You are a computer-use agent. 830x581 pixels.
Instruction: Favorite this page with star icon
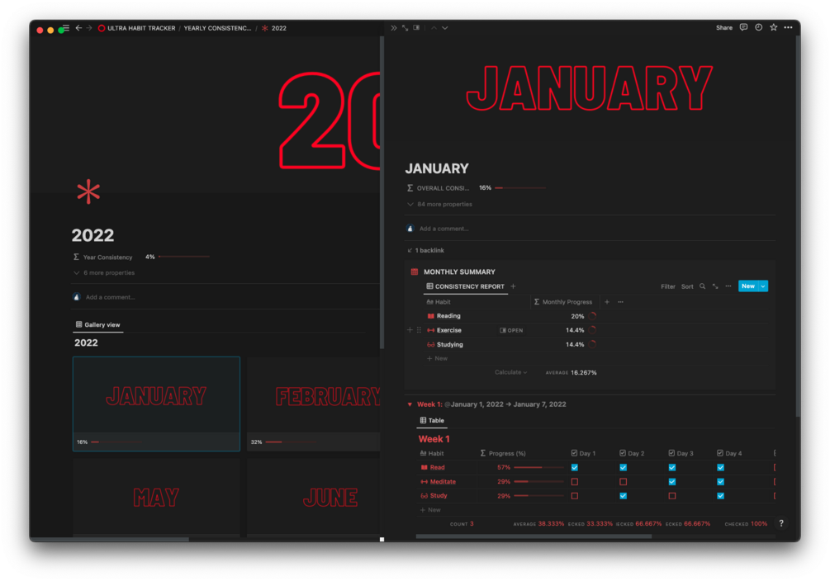[x=773, y=27]
